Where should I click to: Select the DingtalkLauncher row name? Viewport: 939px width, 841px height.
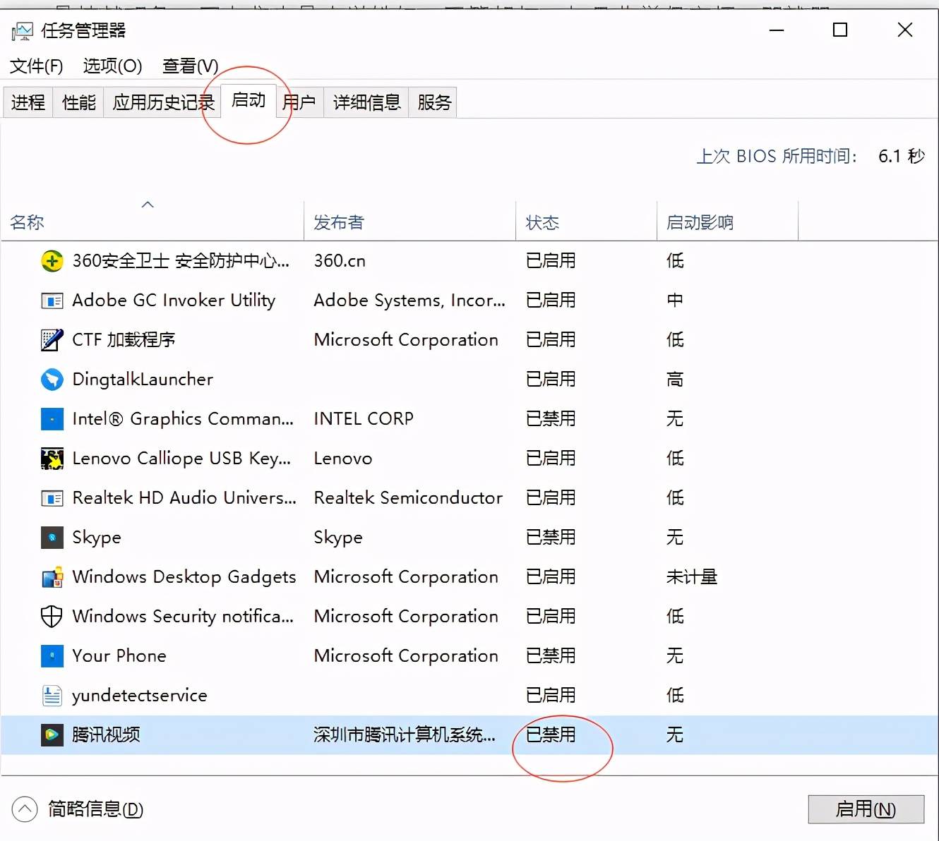(143, 380)
